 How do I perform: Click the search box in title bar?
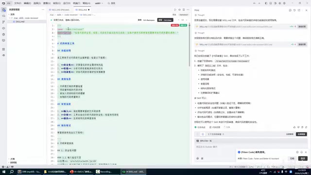coord(111,3)
